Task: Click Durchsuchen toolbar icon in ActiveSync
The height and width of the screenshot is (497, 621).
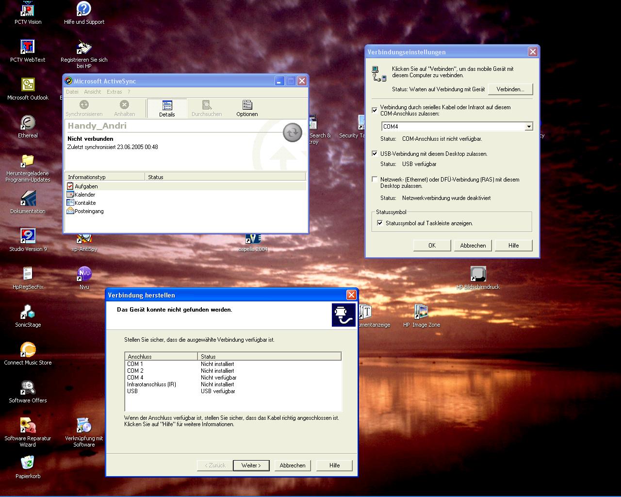Action: pyautogui.click(x=207, y=108)
